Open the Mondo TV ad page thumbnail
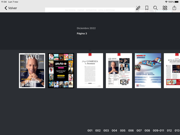Viewport: 180px width, 135px height. click(148, 71)
